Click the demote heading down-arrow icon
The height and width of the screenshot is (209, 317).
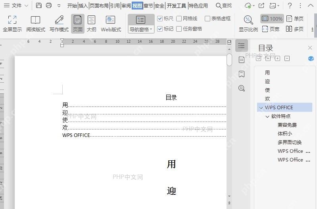[259, 59]
